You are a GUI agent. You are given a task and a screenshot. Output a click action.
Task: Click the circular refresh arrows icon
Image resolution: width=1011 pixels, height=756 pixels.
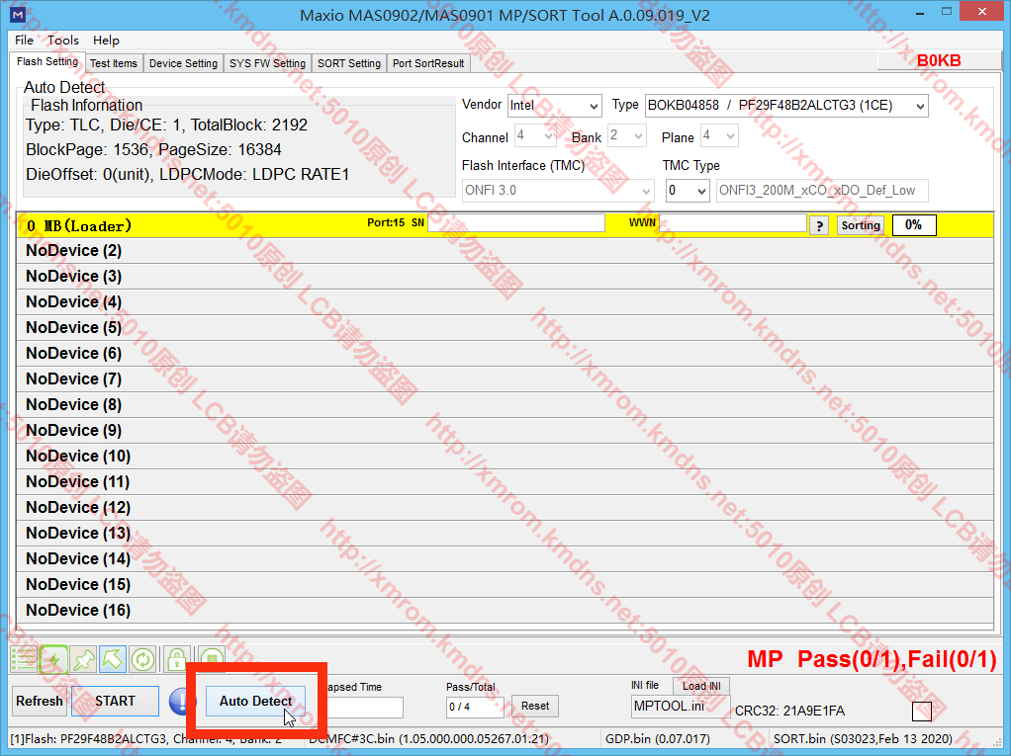point(142,658)
